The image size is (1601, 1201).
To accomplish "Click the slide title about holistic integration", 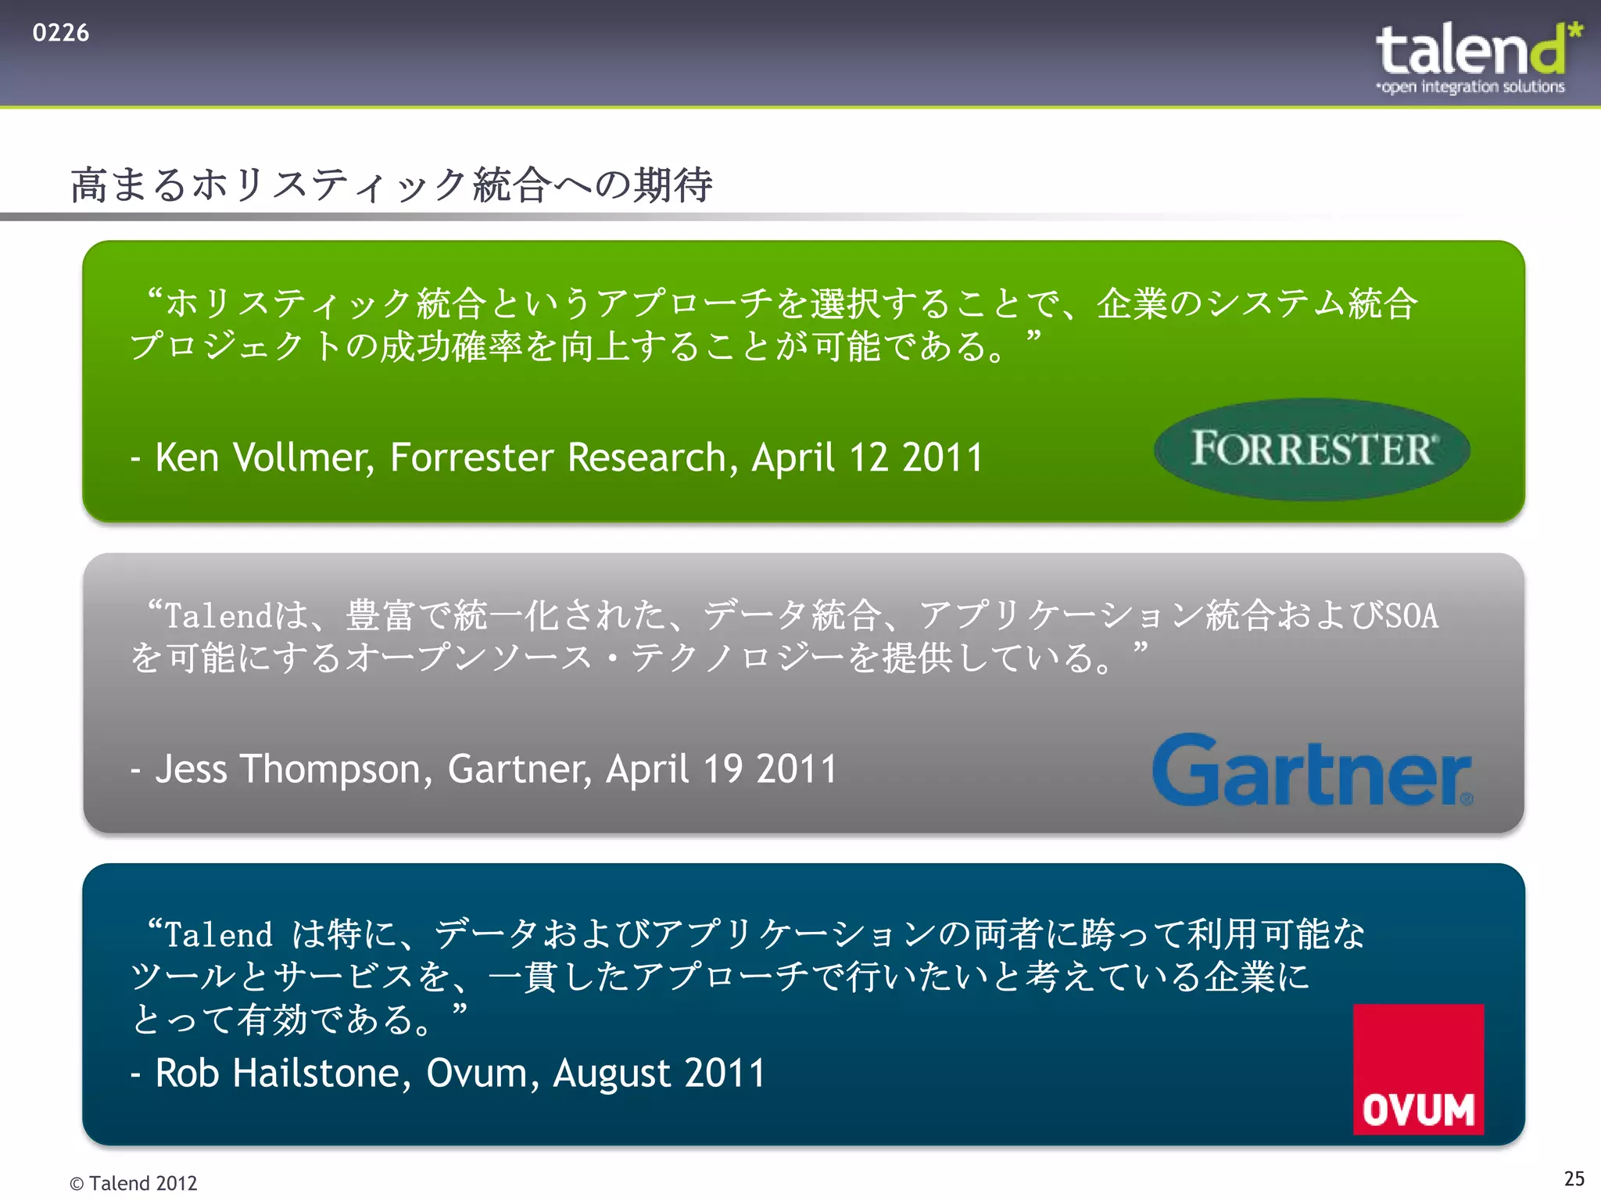I will tap(391, 185).
